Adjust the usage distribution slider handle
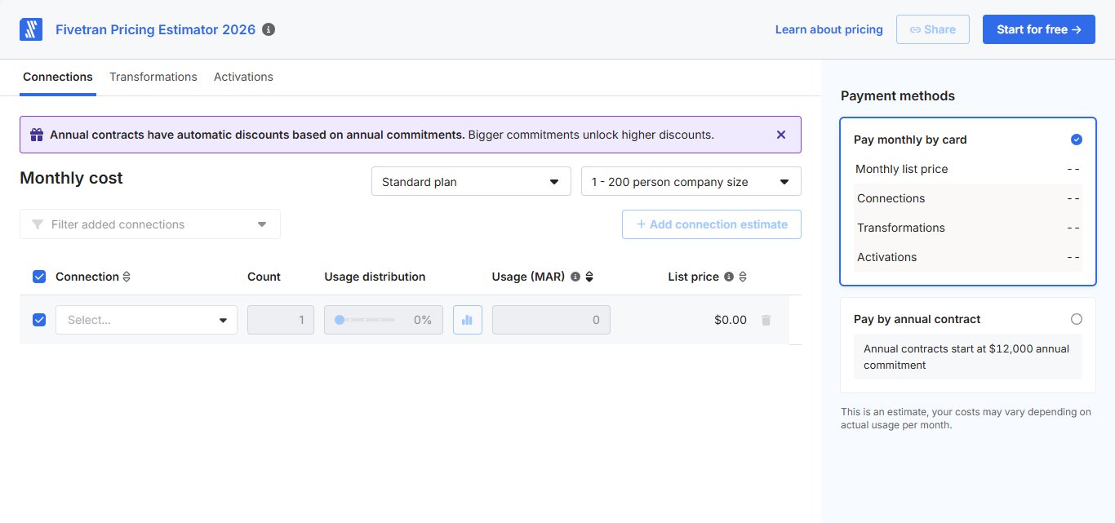The height and width of the screenshot is (523, 1115). pyautogui.click(x=340, y=320)
